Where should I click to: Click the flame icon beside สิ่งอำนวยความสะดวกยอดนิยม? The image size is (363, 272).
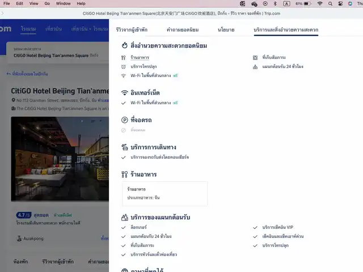point(125,45)
